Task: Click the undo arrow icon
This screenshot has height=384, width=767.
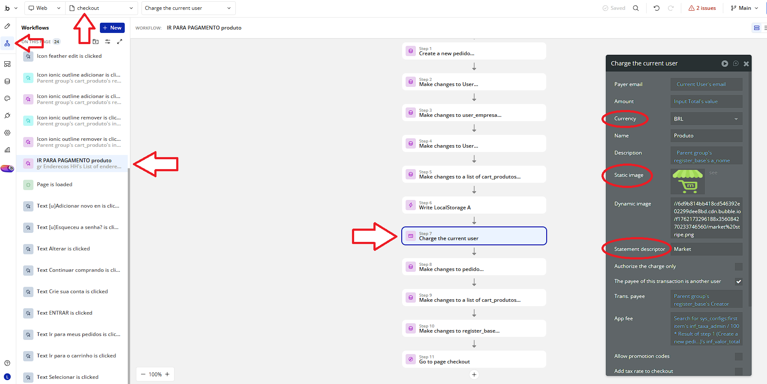Action: (656, 8)
